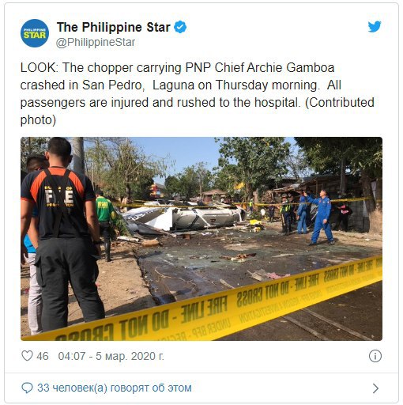Click the crashed helicopter wreckage in photo
Viewport: 403px width, 405px height.
184,218
